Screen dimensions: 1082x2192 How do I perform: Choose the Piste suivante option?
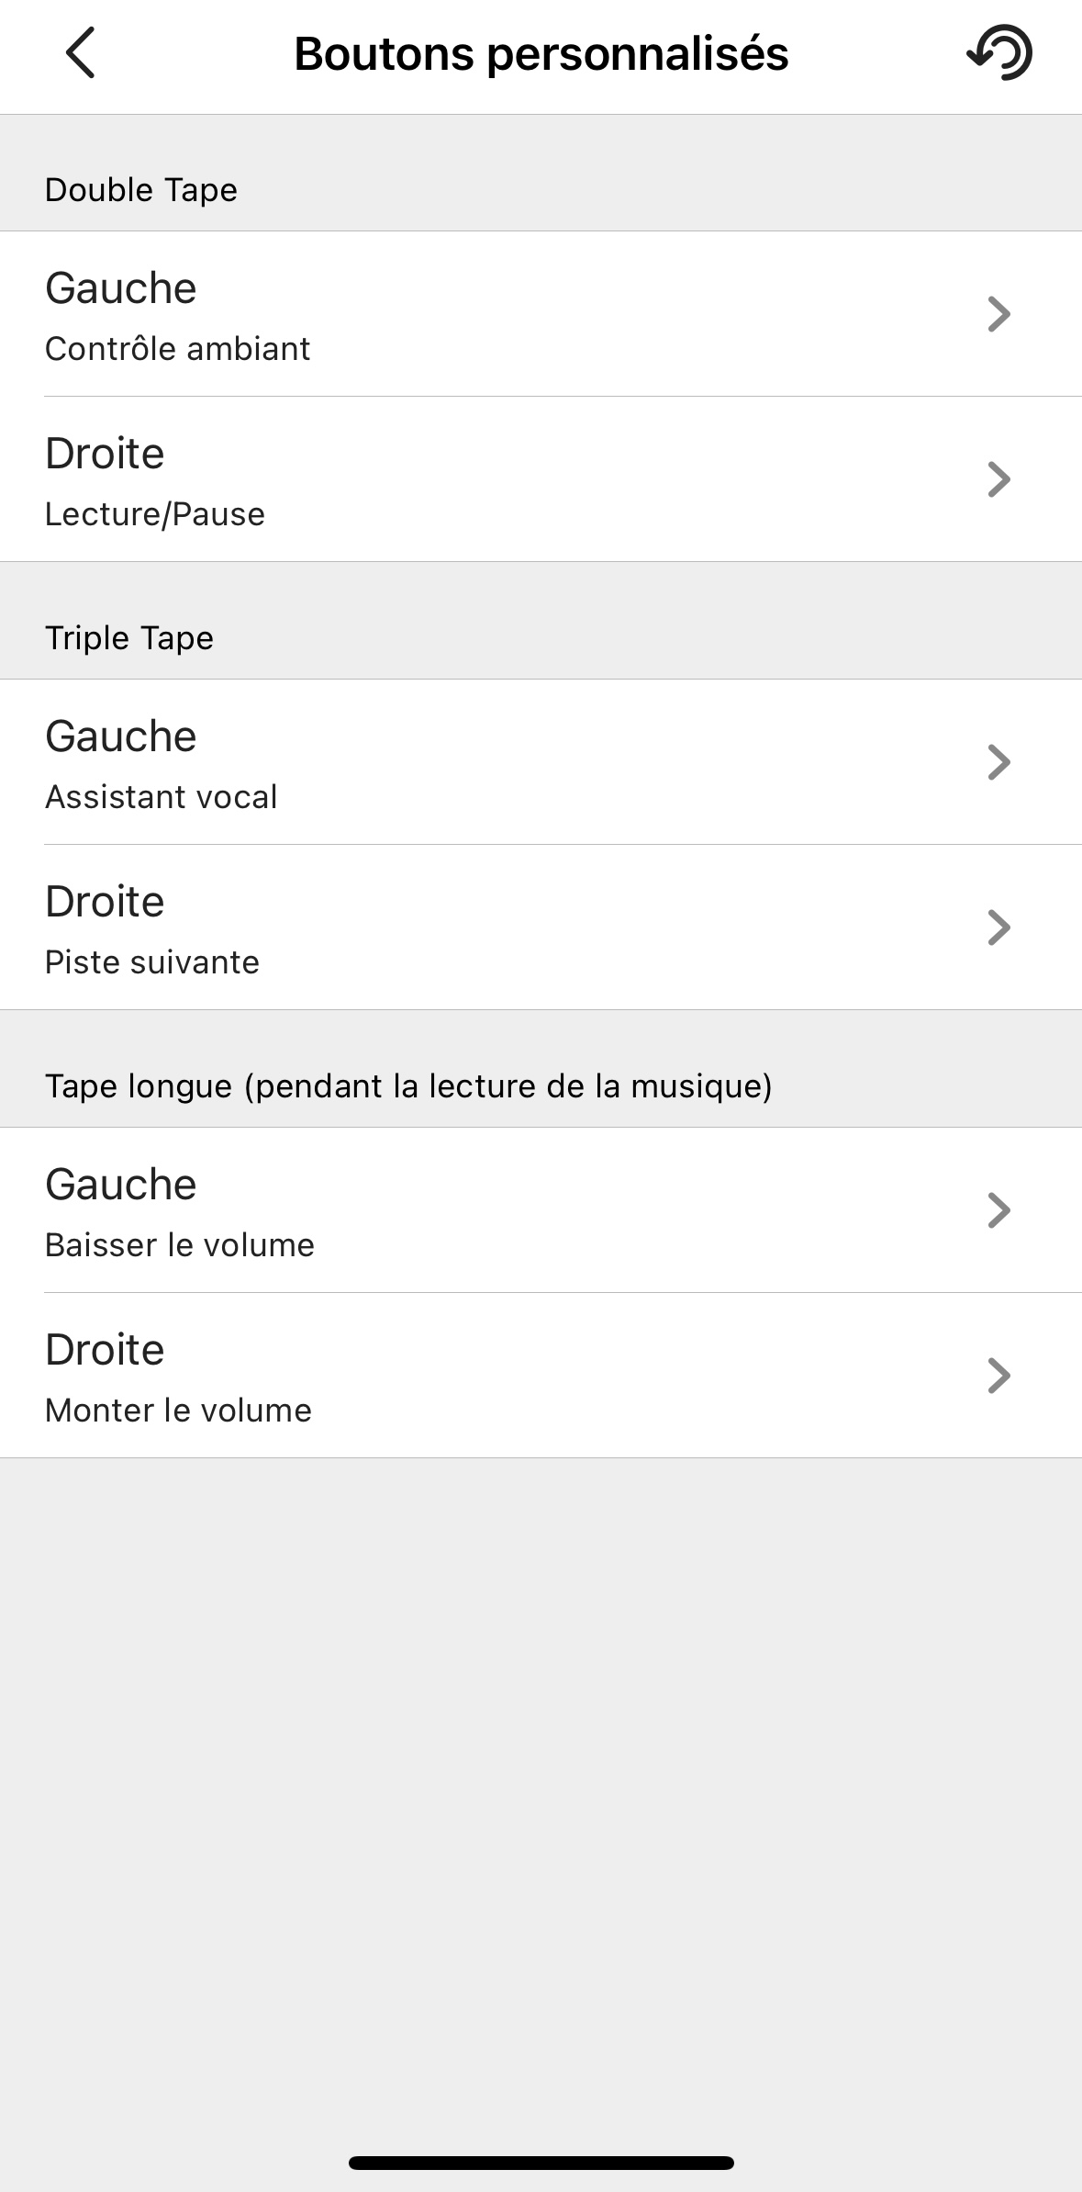[x=152, y=962]
